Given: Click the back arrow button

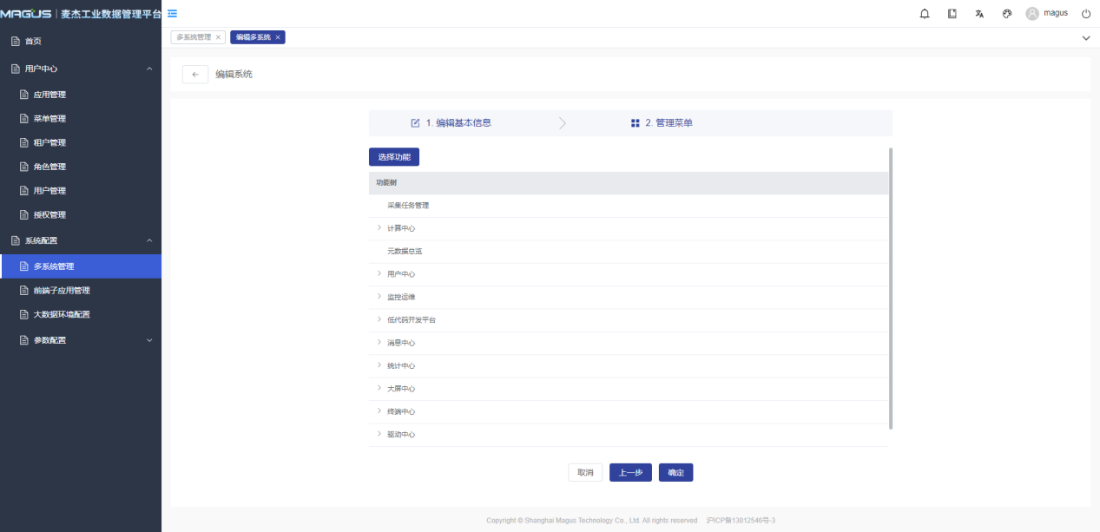Looking at the screenshot, I should click(x=195, y=75).
